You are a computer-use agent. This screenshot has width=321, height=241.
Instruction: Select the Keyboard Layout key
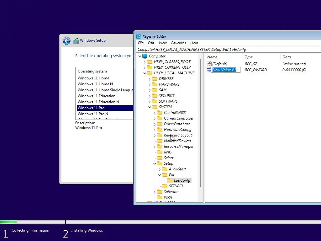tap(178, 135)
